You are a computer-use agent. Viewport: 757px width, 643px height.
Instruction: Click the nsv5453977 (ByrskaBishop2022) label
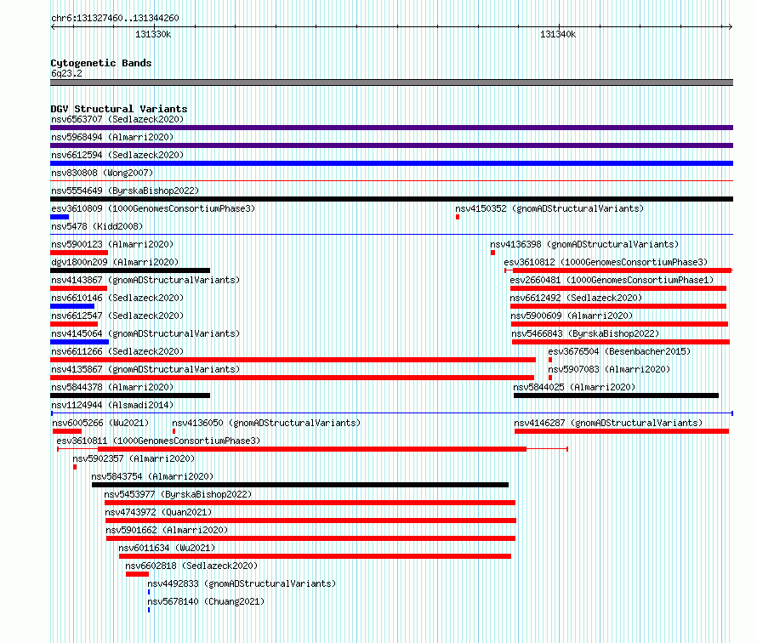pyautogui.click(x=178, y=494)
